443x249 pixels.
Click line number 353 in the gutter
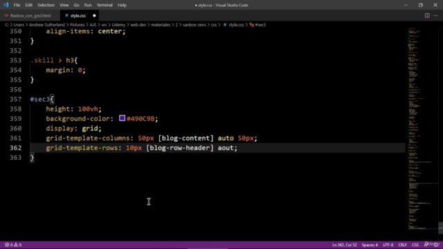[x=15, y=60]
